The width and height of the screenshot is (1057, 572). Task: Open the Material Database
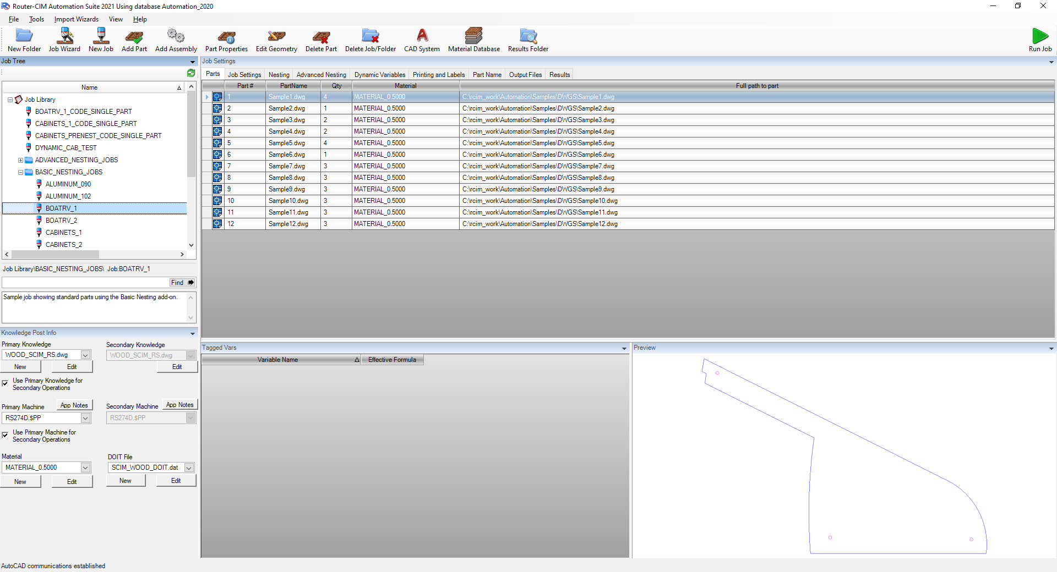click(473, 40)
